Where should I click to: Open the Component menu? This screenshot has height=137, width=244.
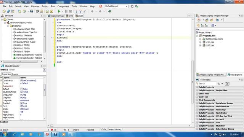click(63, 6)
